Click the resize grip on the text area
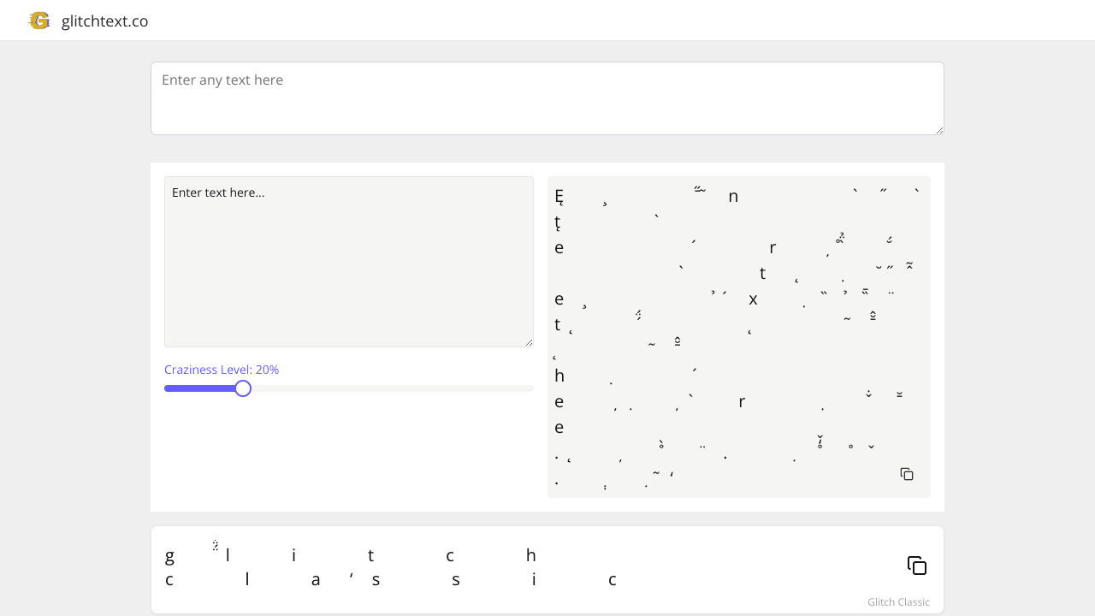This screenshot has height=616, width=1095. [528, 341]
